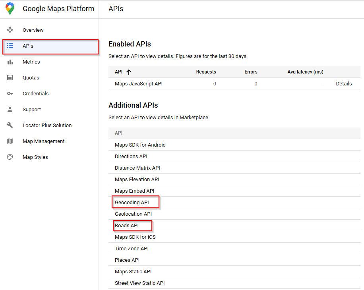364x290 pixels.
Task: Click the Places API row
Action: [x=127, y=260]
